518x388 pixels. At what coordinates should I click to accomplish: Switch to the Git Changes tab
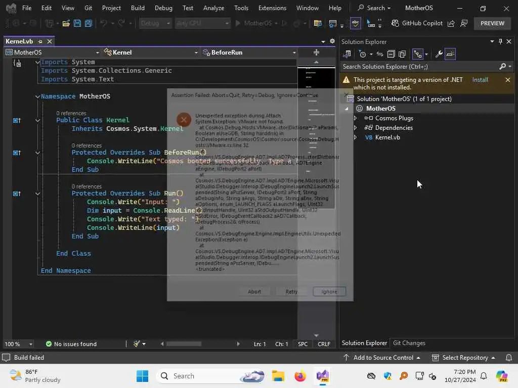pyautogui.click(x=409, y=343)
